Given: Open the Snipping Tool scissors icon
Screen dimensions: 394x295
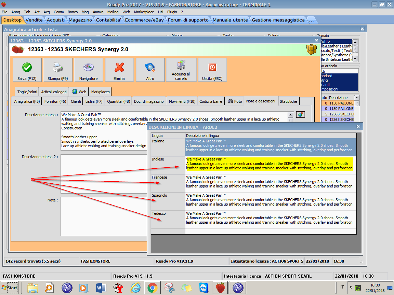Looking at the screenshot, I should [x=170, y=288].
